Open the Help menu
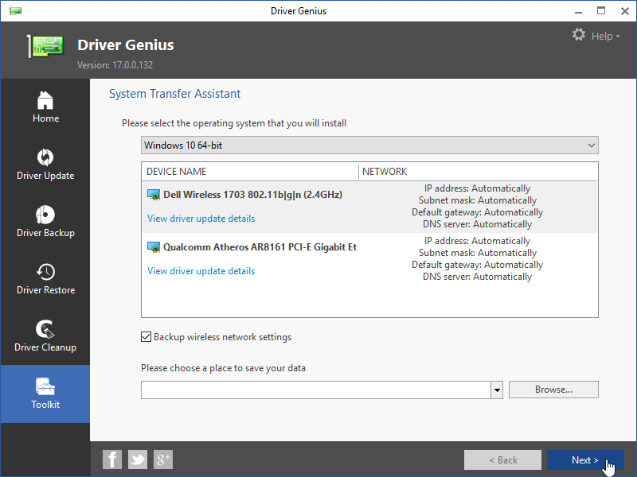The width and height of the screenshot is (637, 477). coord(605,36)
